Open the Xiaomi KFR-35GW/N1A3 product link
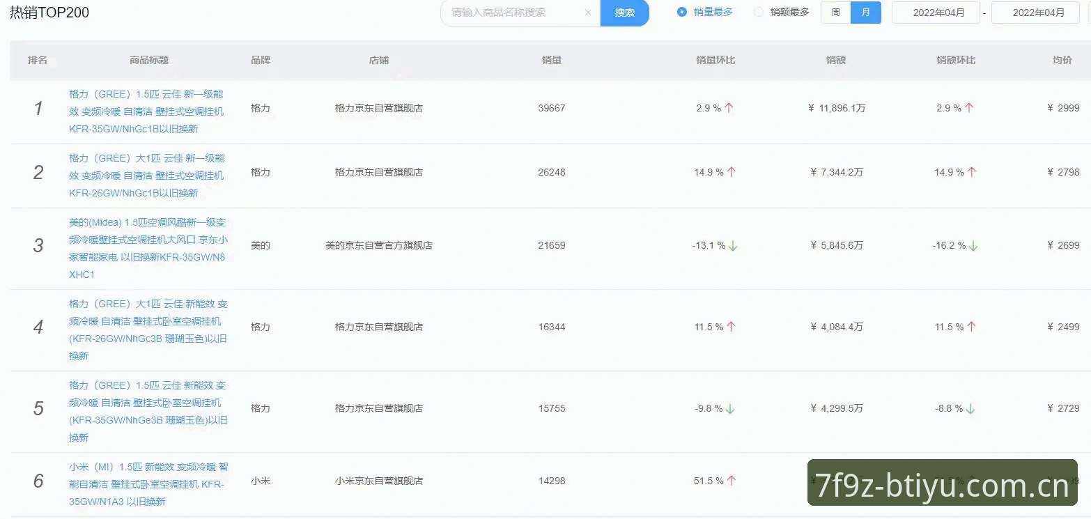 tap(148, 484)
